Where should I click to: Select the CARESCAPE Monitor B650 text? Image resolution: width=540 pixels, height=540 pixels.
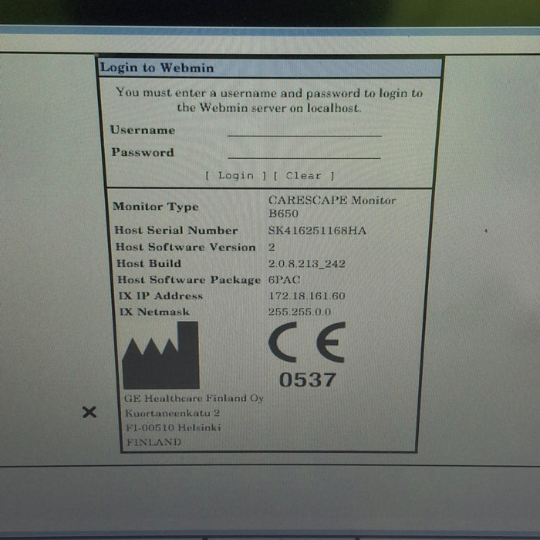(x=331, y=207)
